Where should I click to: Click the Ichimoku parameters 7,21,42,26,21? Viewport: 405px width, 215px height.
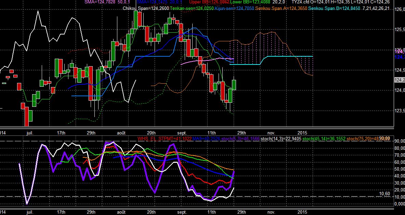[376, 9]
